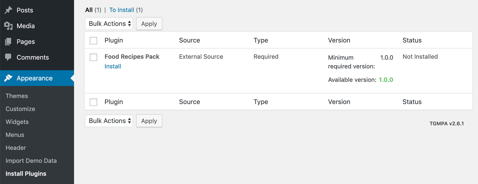Viewport: 478px width, 184px height.
Task: Filter list by To Install
Action: pos(122,10)
